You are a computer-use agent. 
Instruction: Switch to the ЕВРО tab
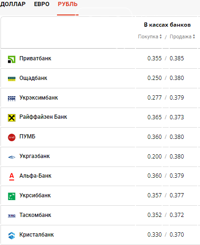[42, 4]
